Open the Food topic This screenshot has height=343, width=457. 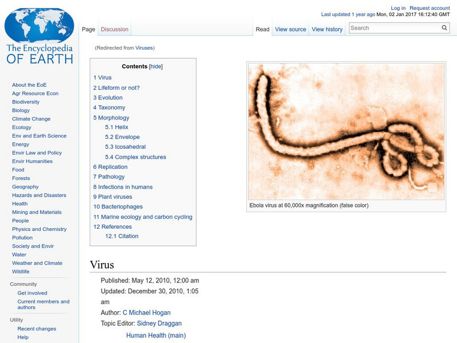(18, 169)
